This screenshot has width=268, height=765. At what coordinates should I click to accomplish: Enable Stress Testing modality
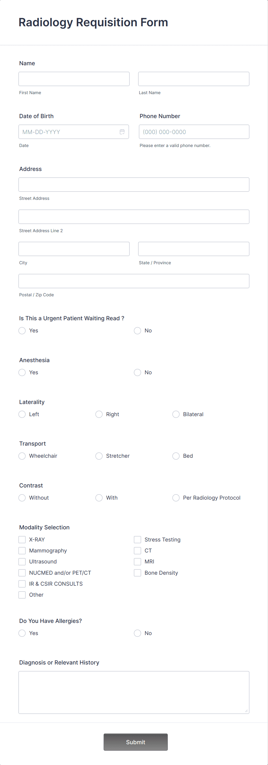click(x=137, y=539)
